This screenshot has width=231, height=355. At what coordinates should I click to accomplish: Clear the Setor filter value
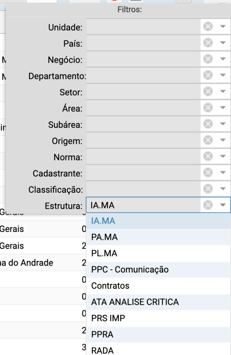tap(208, 92)
